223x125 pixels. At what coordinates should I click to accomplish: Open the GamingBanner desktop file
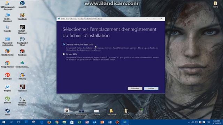pyautogui.click(x=82, y=112)
